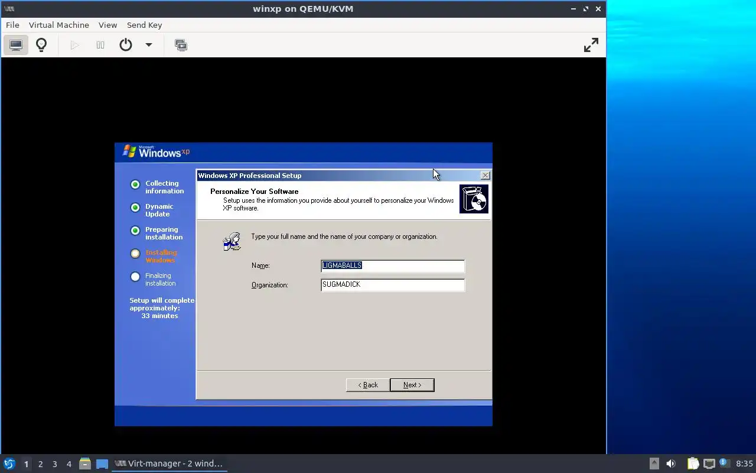Click the Name input field
The image size is (756, 473).
(393, 265)
